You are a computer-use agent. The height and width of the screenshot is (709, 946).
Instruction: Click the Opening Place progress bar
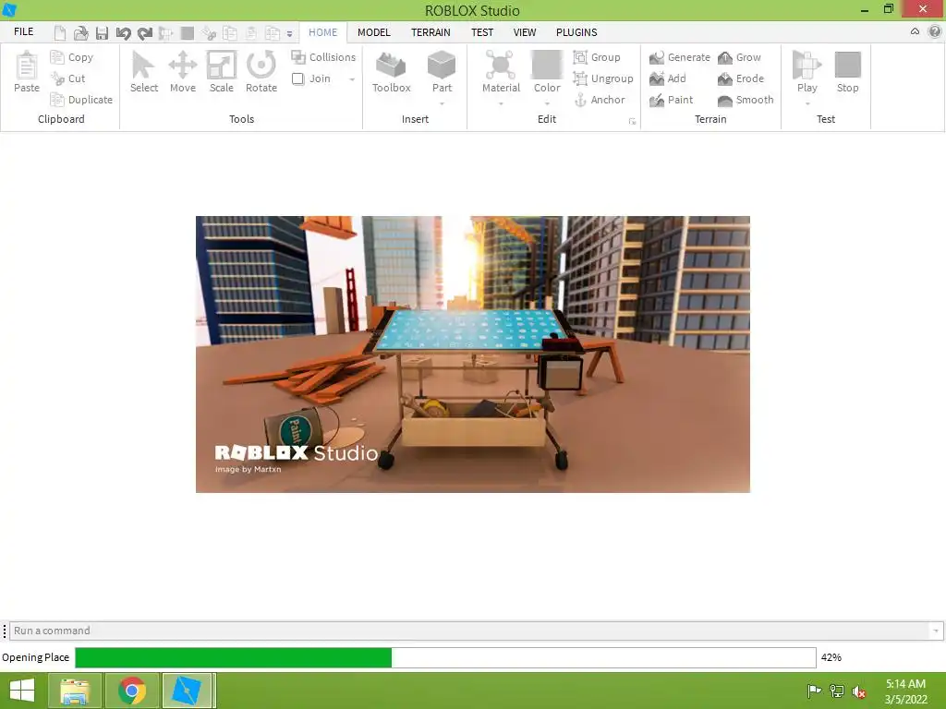445,657
